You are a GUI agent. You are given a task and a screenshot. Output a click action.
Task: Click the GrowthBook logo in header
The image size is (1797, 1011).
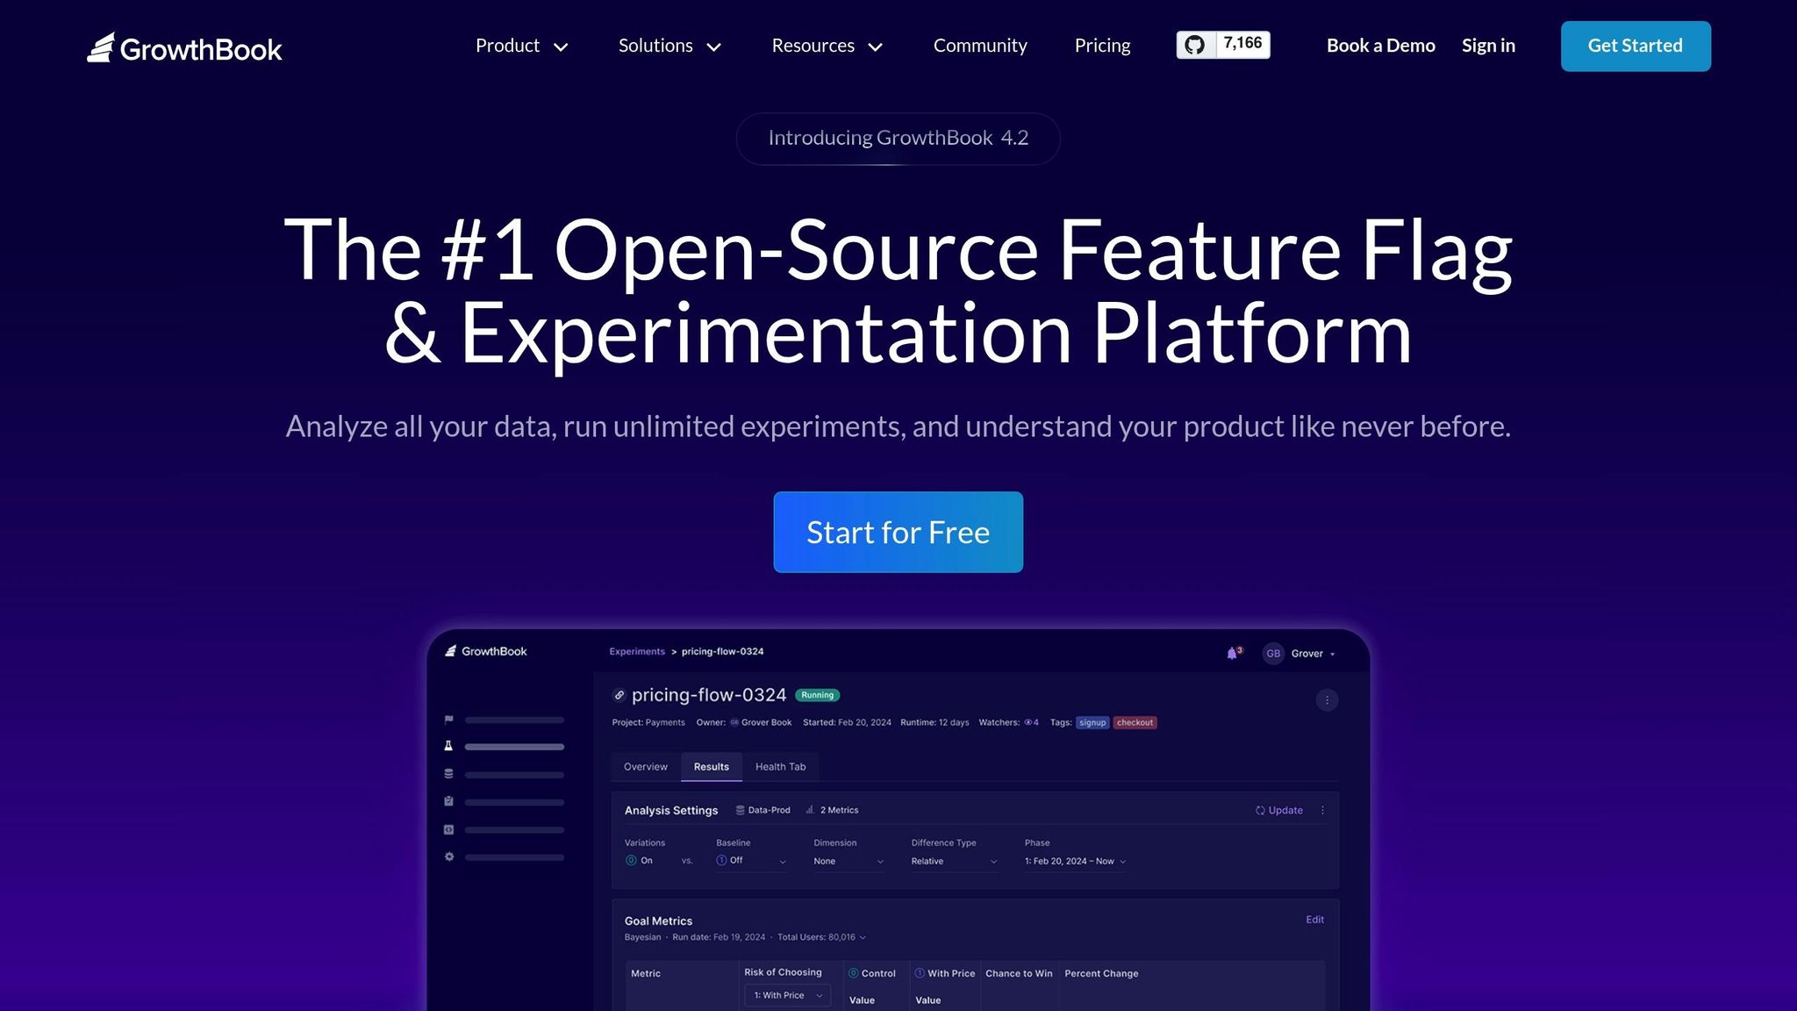(184, 48)
